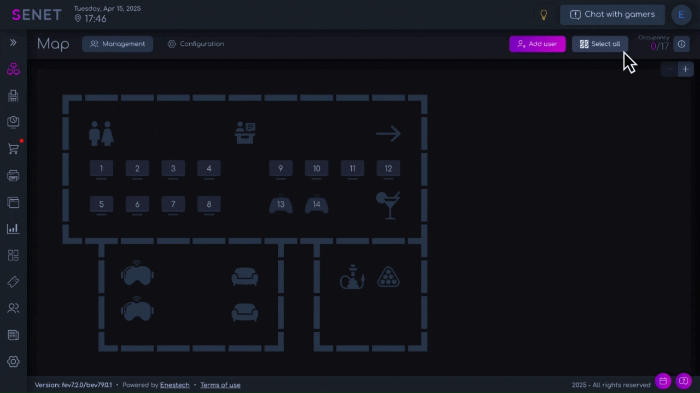
Task: Open the printer icon in sidebar
Action: click(x=13, y=176)
